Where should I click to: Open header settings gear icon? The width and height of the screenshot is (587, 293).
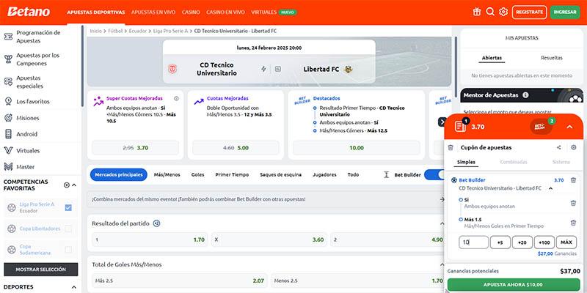click(503, 12)
